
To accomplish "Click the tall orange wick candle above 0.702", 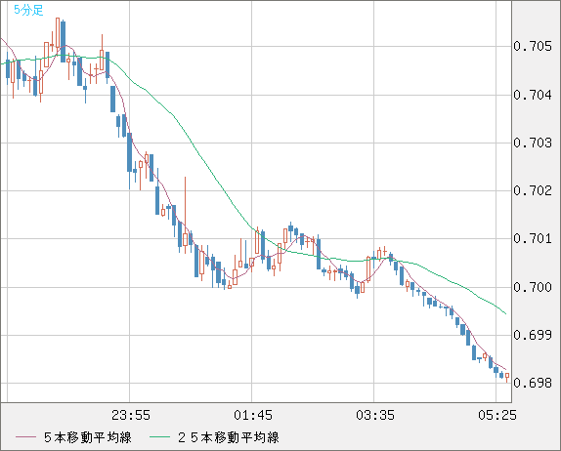I will [x=185, y=215].
